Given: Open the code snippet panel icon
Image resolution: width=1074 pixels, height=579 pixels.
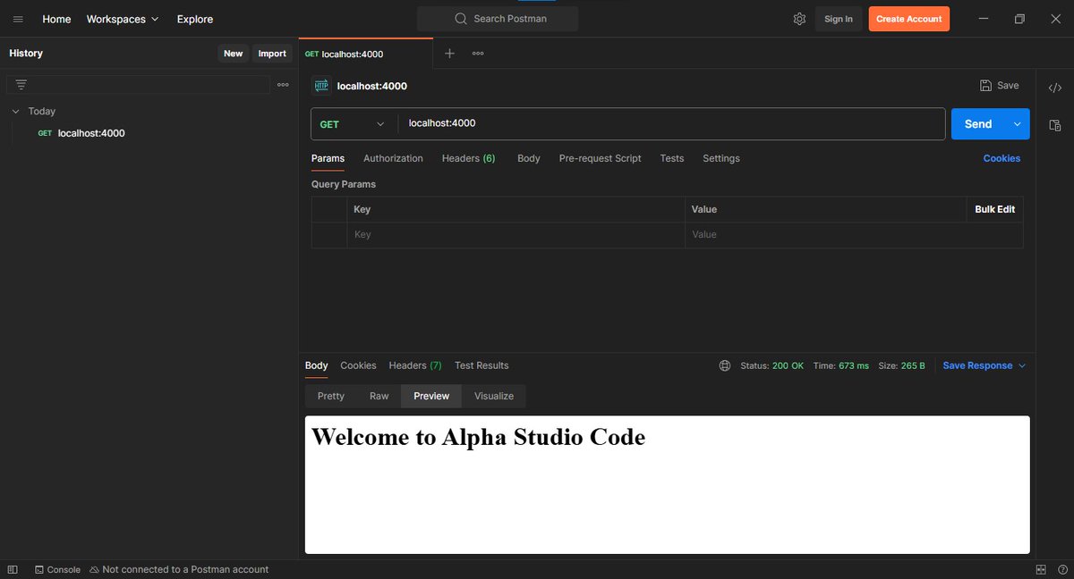Looking at the screenshot, I should (x=1055, y=88).
